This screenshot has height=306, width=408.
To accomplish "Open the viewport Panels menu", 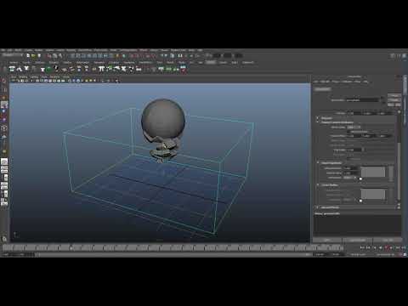I will tap(66, 76).
